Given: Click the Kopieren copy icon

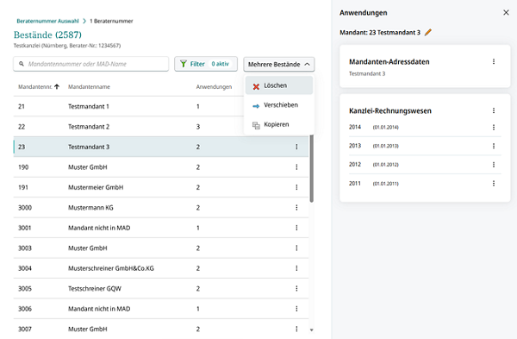Looking at the screenshot, I should (256, 125).
